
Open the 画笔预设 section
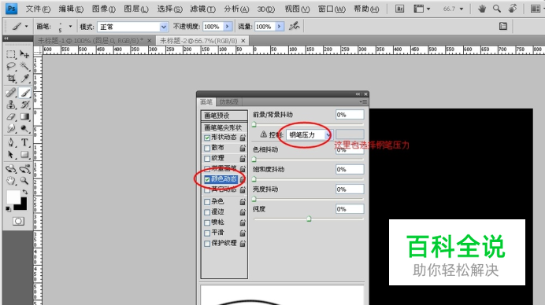pos(224,116)
